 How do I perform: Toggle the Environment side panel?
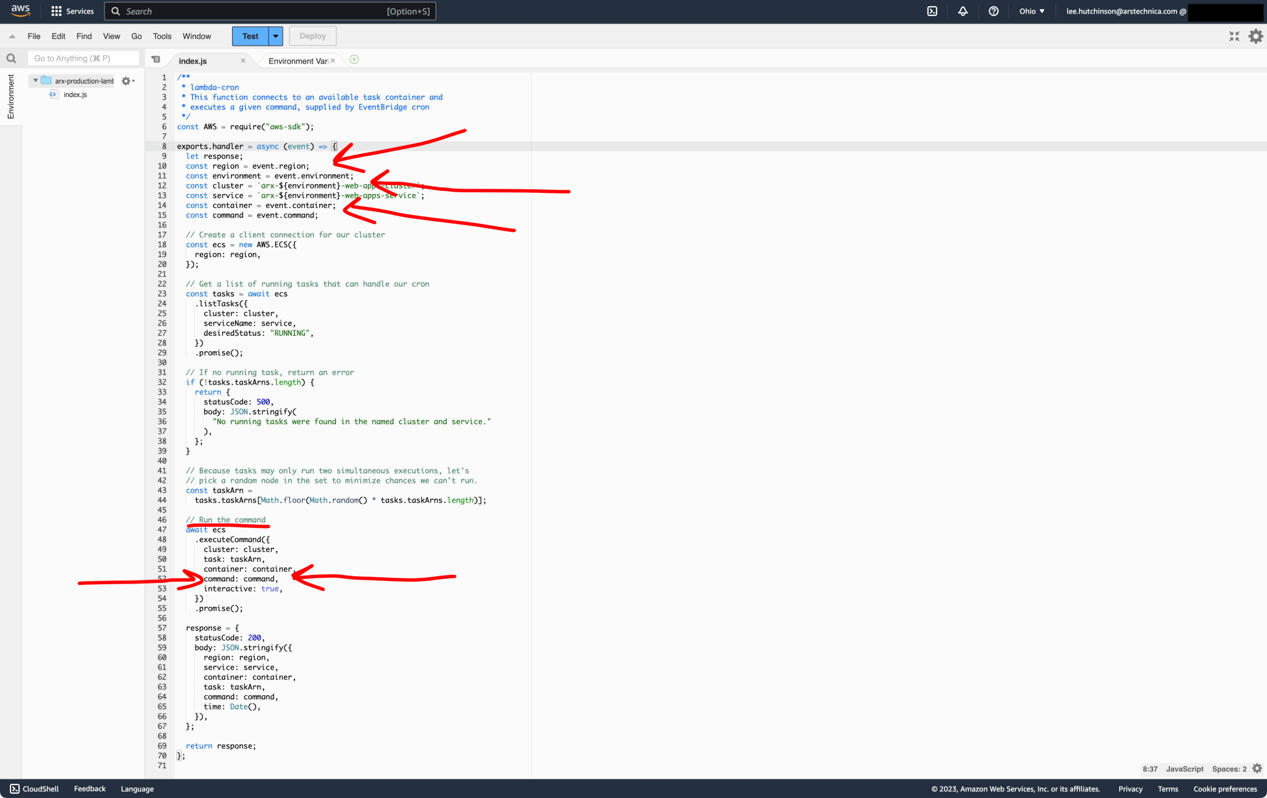pos(11,96)
